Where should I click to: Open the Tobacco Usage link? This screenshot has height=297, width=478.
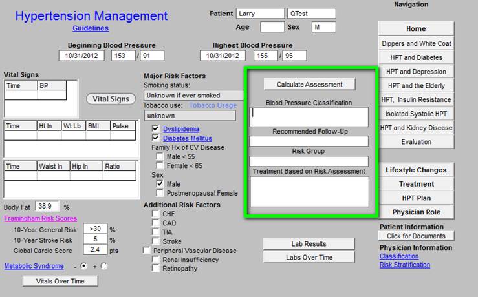213,105
